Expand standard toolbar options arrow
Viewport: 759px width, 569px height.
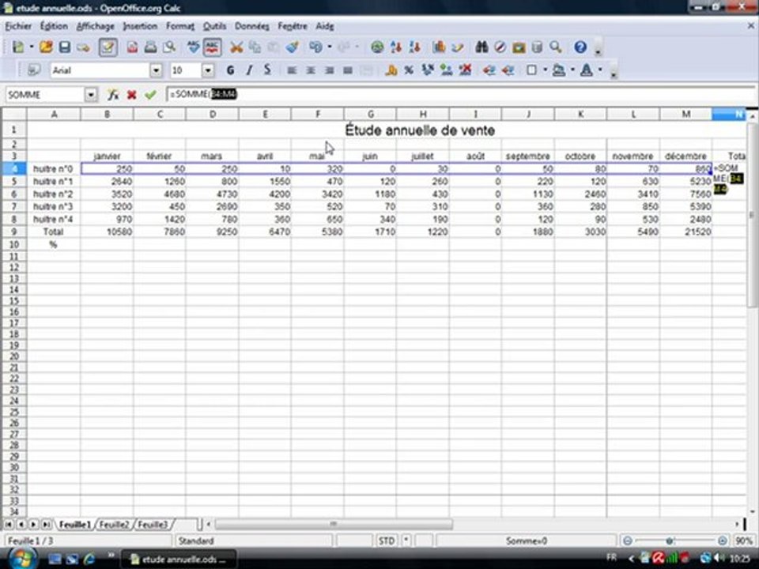pyautogui.click(x=599, y=51)
